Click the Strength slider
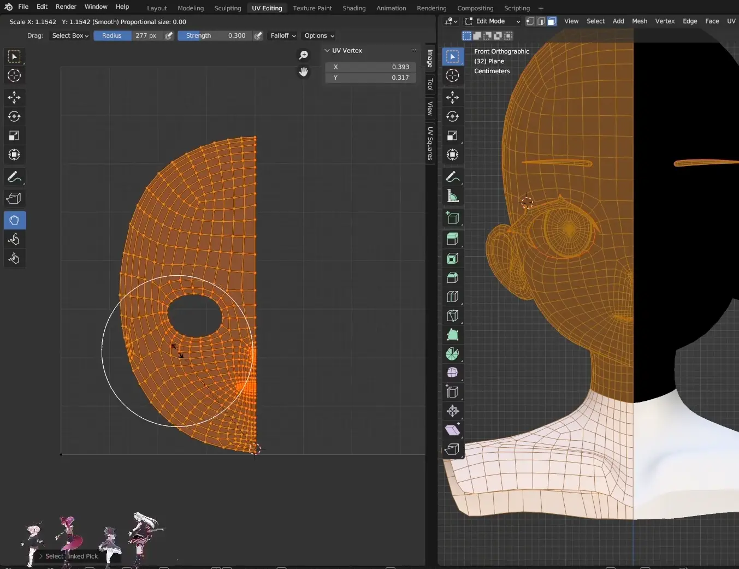 click(215, 35)
